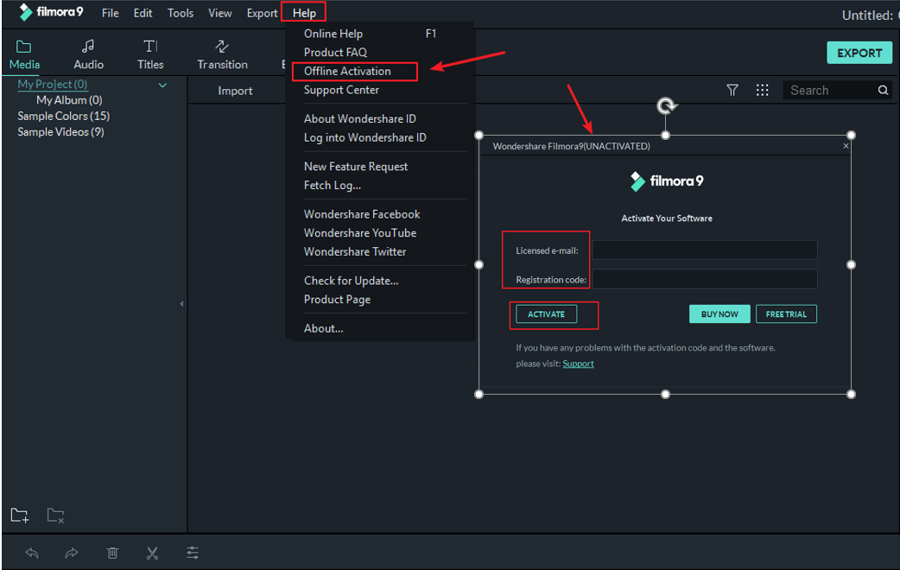Image resolution: width=900 pixels, height=570 pixels.
Task: Open the Audio tab
Action: (88, 55)
